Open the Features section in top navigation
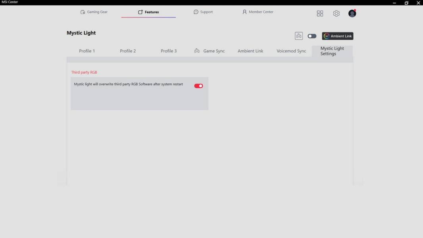Screen dimensions: 423x238 click(x=148, y=12)
